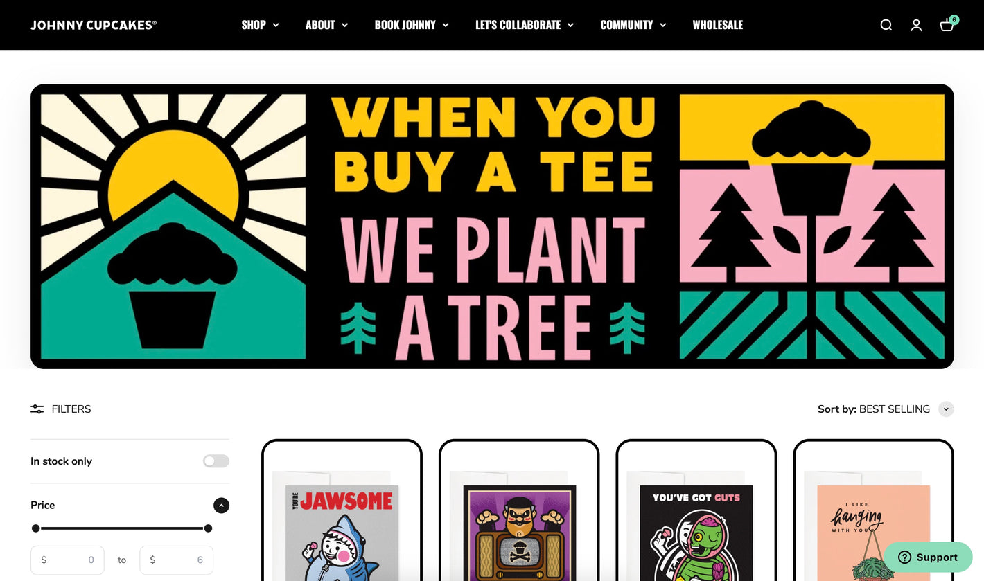The image size is (984, 581).
Task: Open the Sort by Best Selling dropdown
Action: [x=886, y=409]
